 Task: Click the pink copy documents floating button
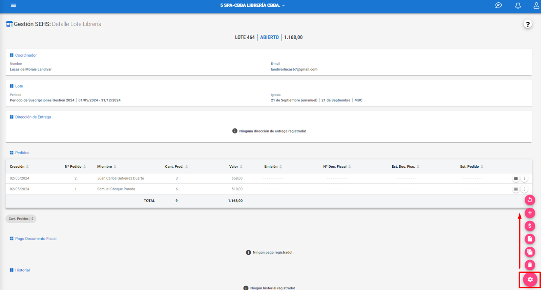(530, 252)
